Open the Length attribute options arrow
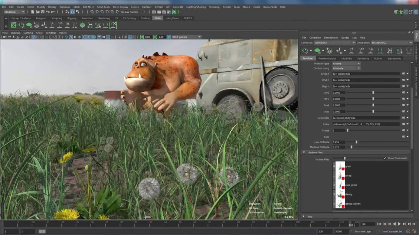Viewport: 419px width, 235px height. point(408,74)
